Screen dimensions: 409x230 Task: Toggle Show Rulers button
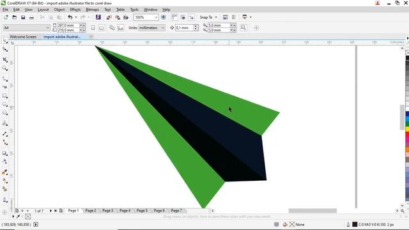tap(174, 17)
